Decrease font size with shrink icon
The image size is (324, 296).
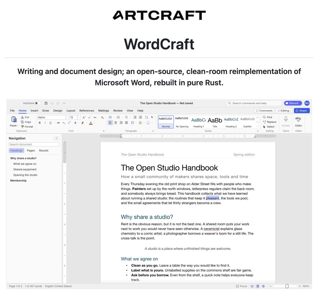(90, 117)
